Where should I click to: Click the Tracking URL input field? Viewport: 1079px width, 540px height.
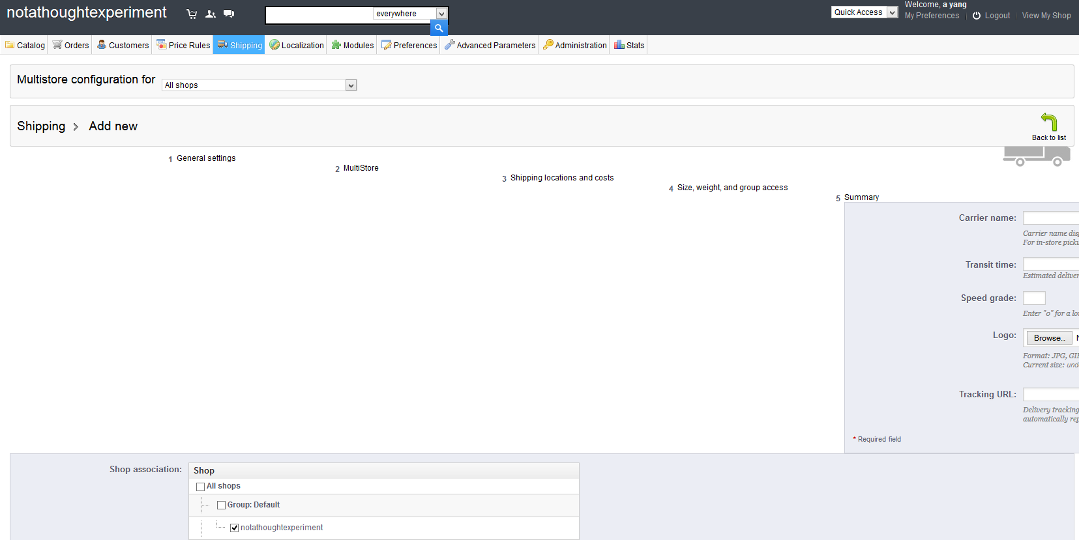1051,395
